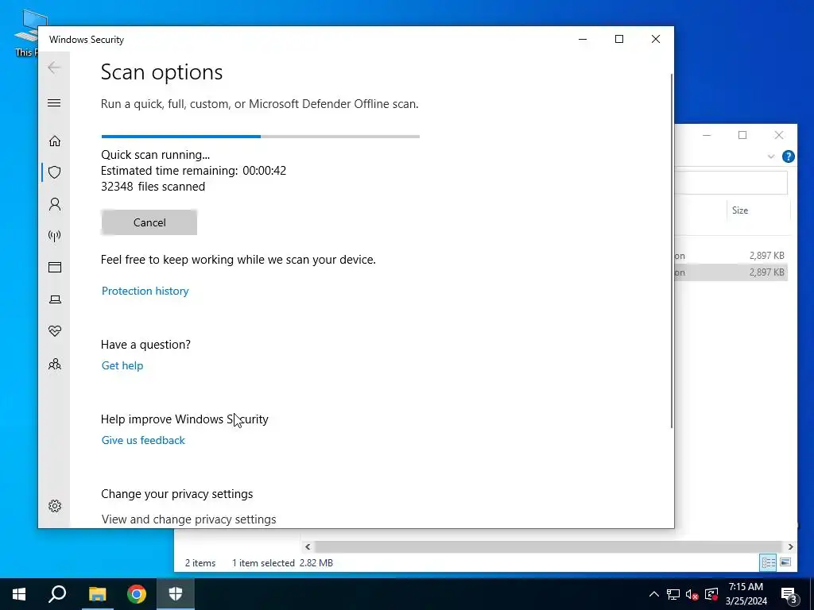The height and width of the screenshot is (610, 814).
Task: Click the scan progress bar
Action: (x=260, y=137)
